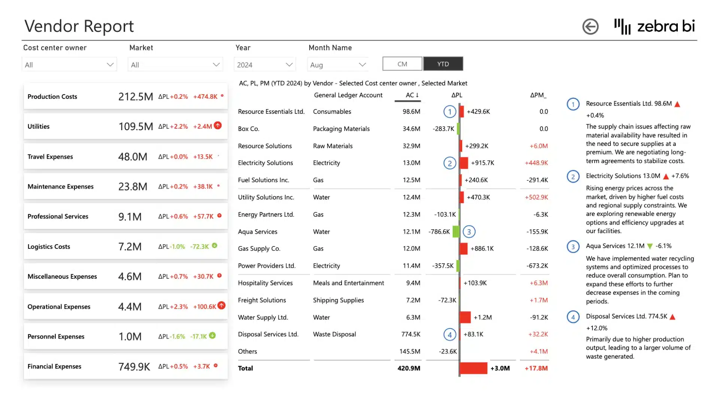719x404 pixels.
Task: Expand the Year dropdown
Action: 265,64
